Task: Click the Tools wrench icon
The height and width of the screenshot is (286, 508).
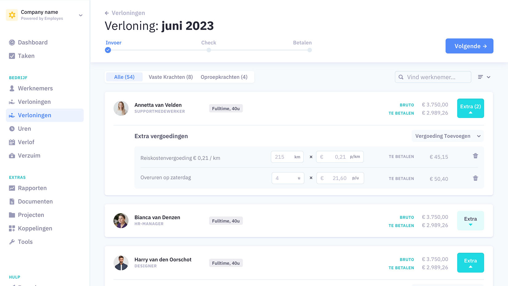Action: 12,242
